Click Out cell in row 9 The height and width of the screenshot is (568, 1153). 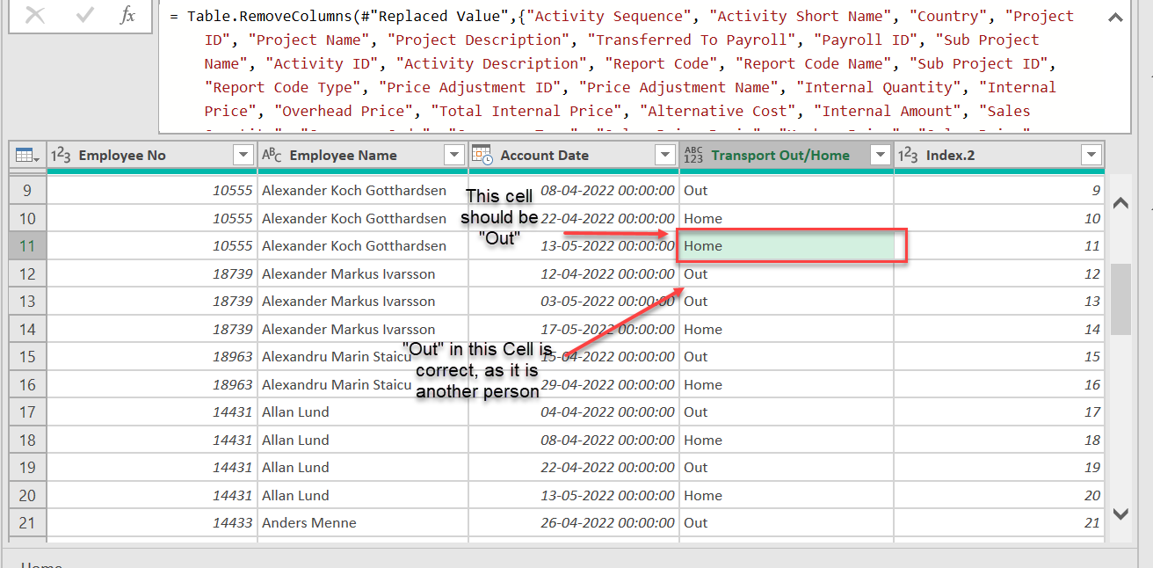click(787, 191)
